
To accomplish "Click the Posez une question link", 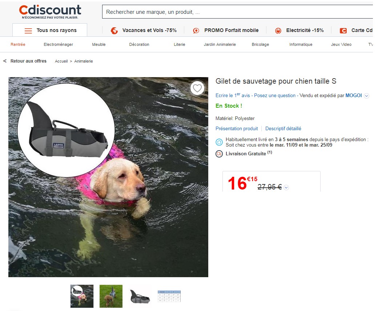I will coord(275,96).
